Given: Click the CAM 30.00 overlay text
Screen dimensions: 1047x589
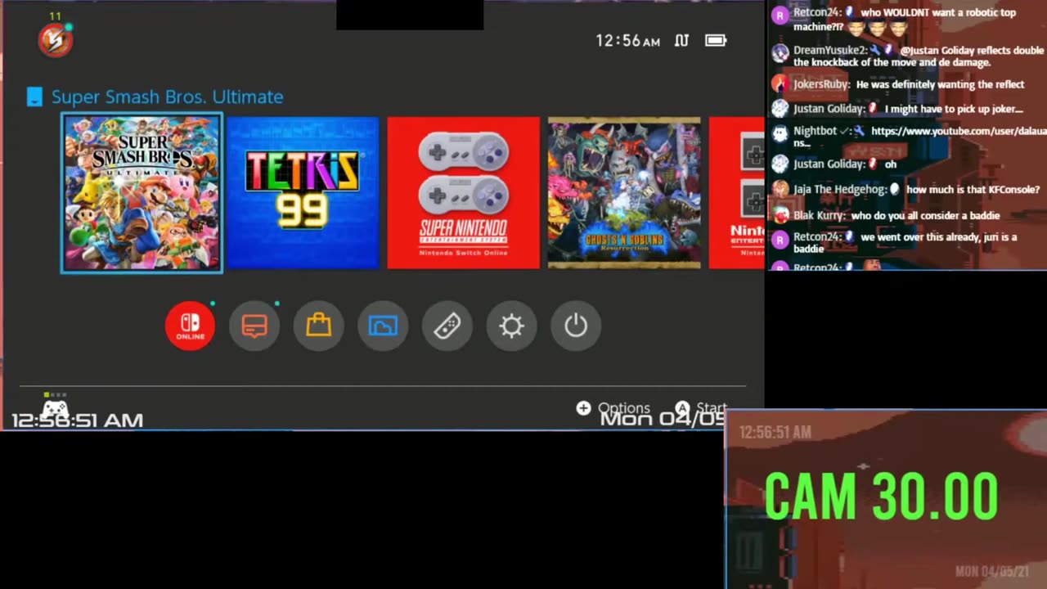Looking at the screenshot, I should point(881,496).
